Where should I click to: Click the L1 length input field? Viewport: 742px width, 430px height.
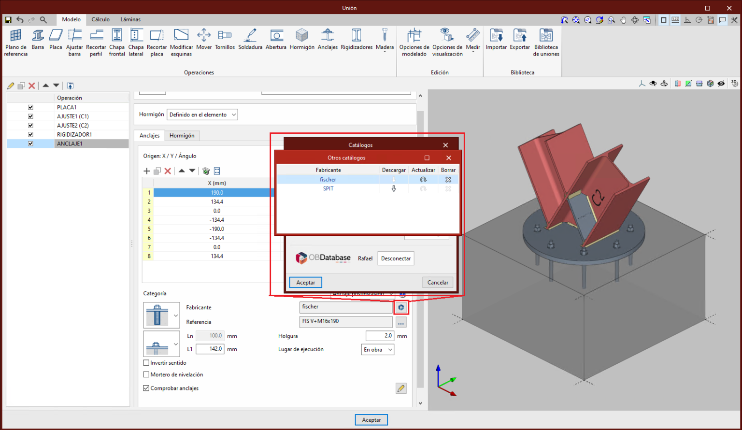(x=210, y=349)
